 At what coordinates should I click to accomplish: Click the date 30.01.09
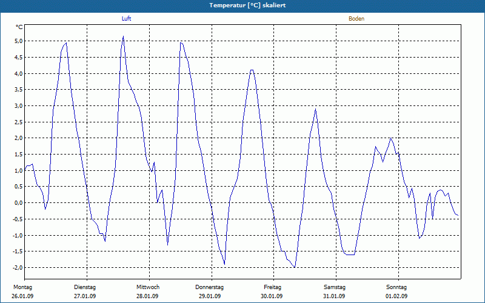pyautogui.click(x=272, y=296)
